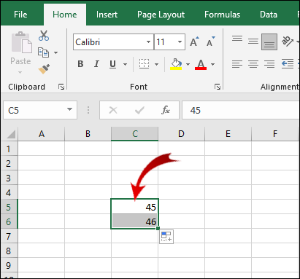Click the formula bar showing 45
The height and width of the screenshot is (279, 300).
(x=241, y=110)
